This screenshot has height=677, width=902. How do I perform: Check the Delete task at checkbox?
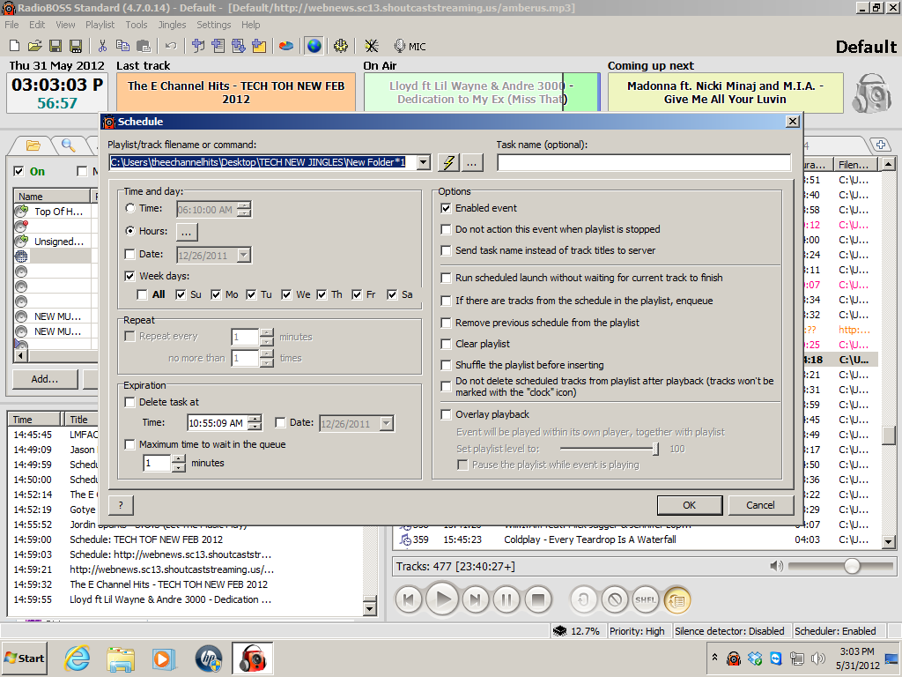130,402
